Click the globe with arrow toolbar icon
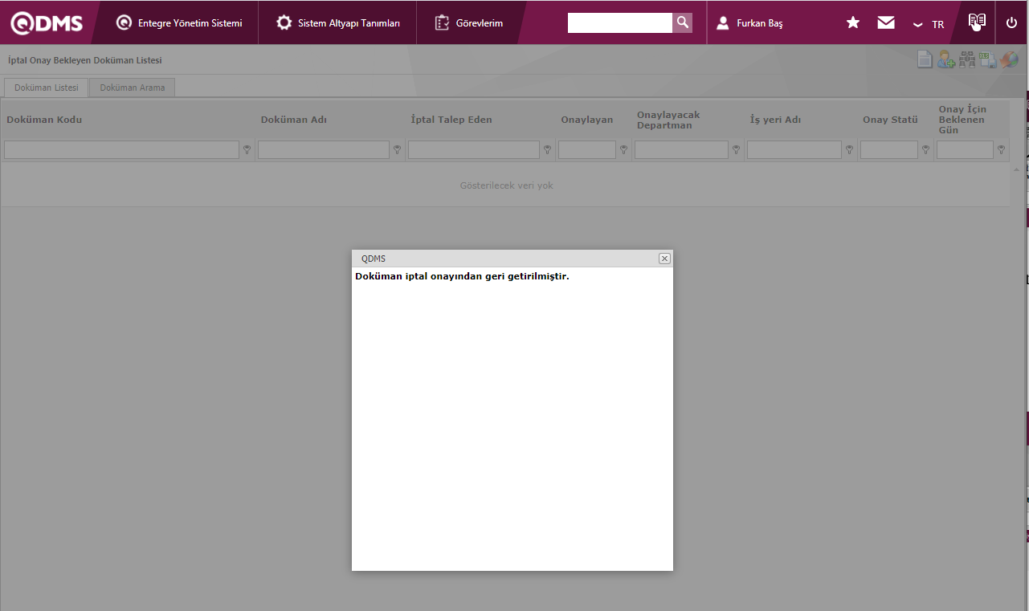The image size is (1029, 611). [1009, 59]
